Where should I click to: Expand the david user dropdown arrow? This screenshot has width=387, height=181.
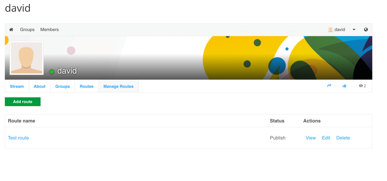354,30
